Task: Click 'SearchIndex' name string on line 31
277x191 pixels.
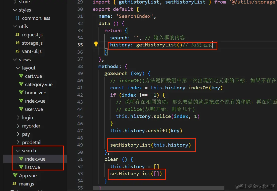Action: 135,16
